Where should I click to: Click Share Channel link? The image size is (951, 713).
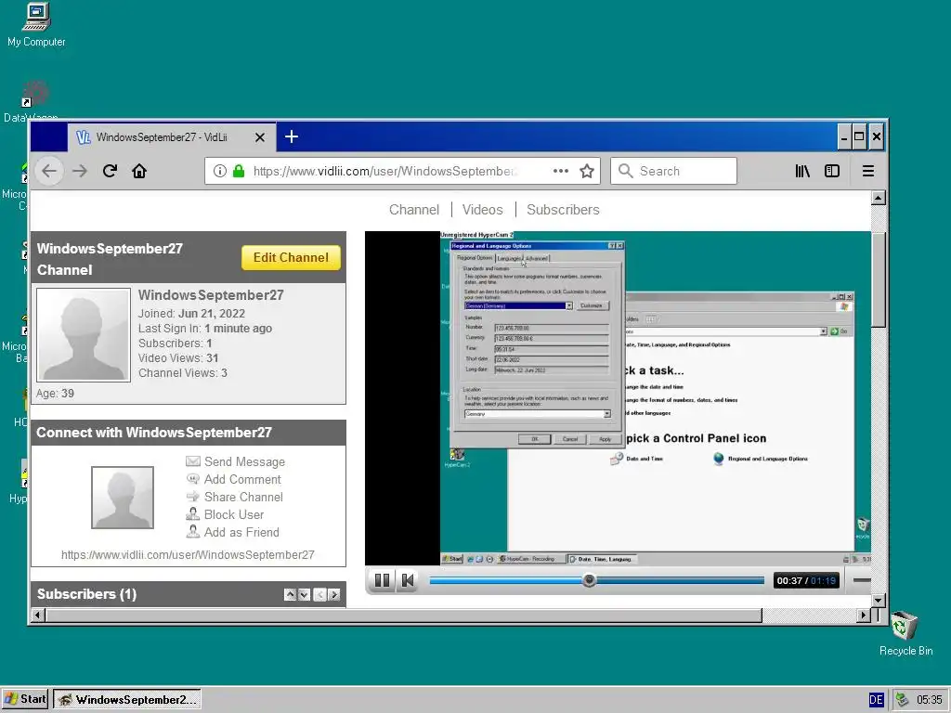click(243, 498)
